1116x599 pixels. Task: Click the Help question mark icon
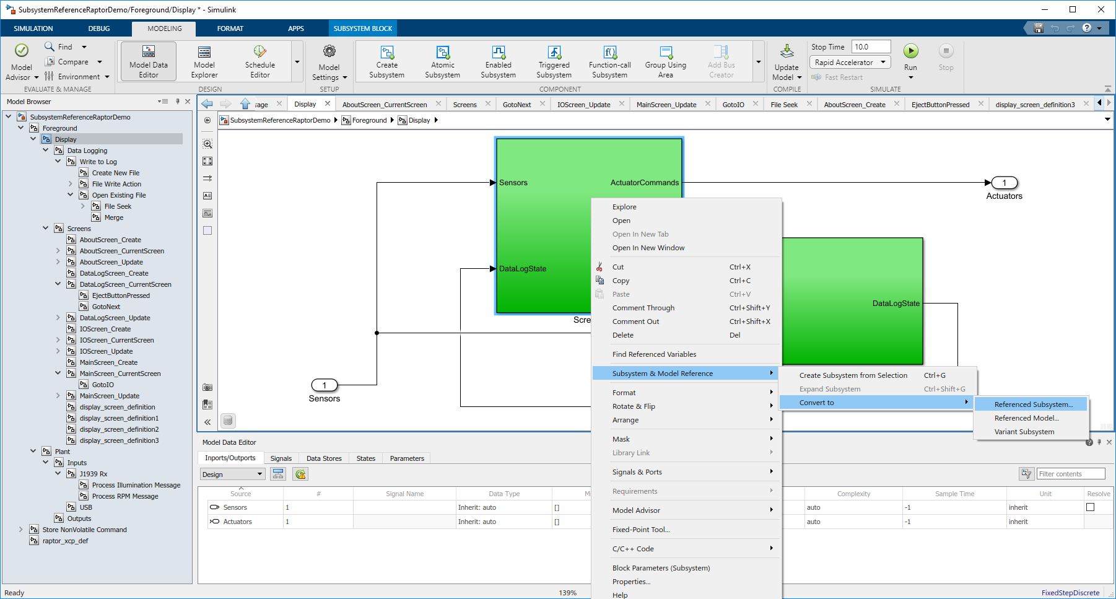click(1087, 28)
